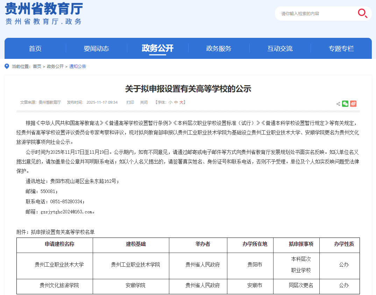
Task: Go to 政务服务 in navigation bar
Action: (219, 49)
